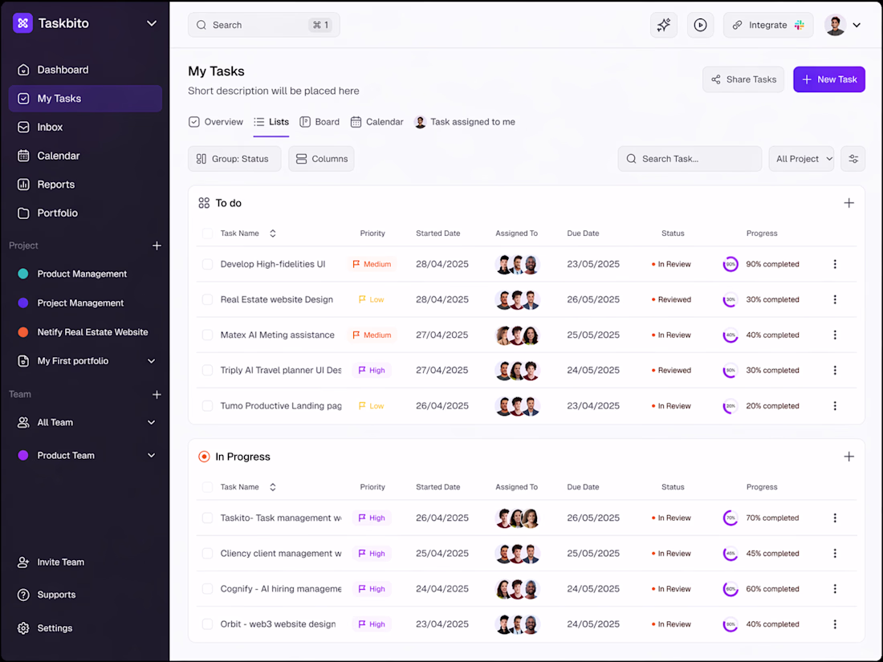Screen dimensions: 883x662
Task: Click the Share Tasks button
Action: pos(743,79)
